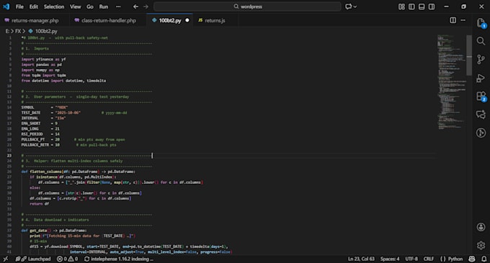This screenshot has width=490, height=263.
Task: Toggle the primary side bar
Action: pos(411,6)
